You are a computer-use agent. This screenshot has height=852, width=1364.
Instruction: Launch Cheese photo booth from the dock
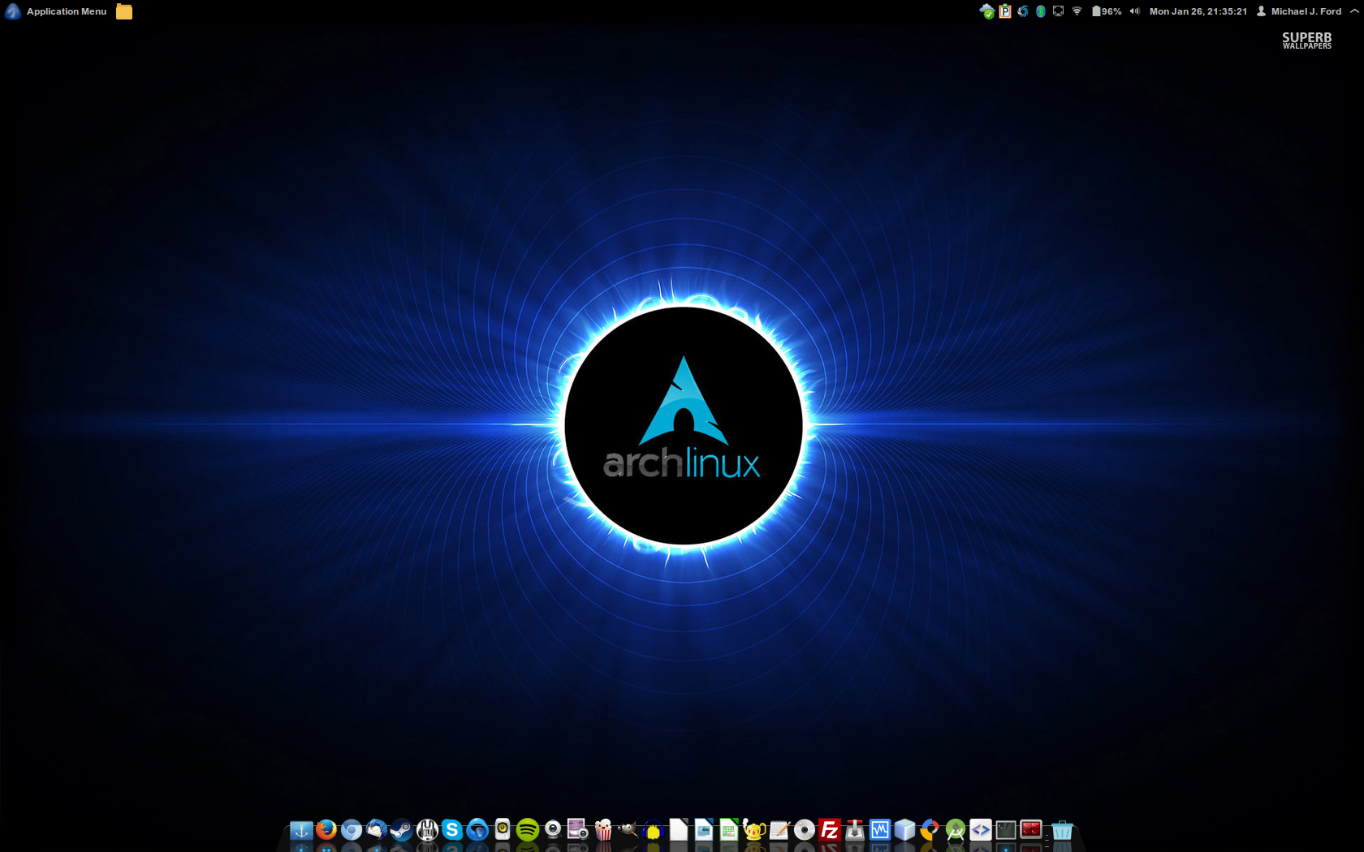[x=578, y=830]
